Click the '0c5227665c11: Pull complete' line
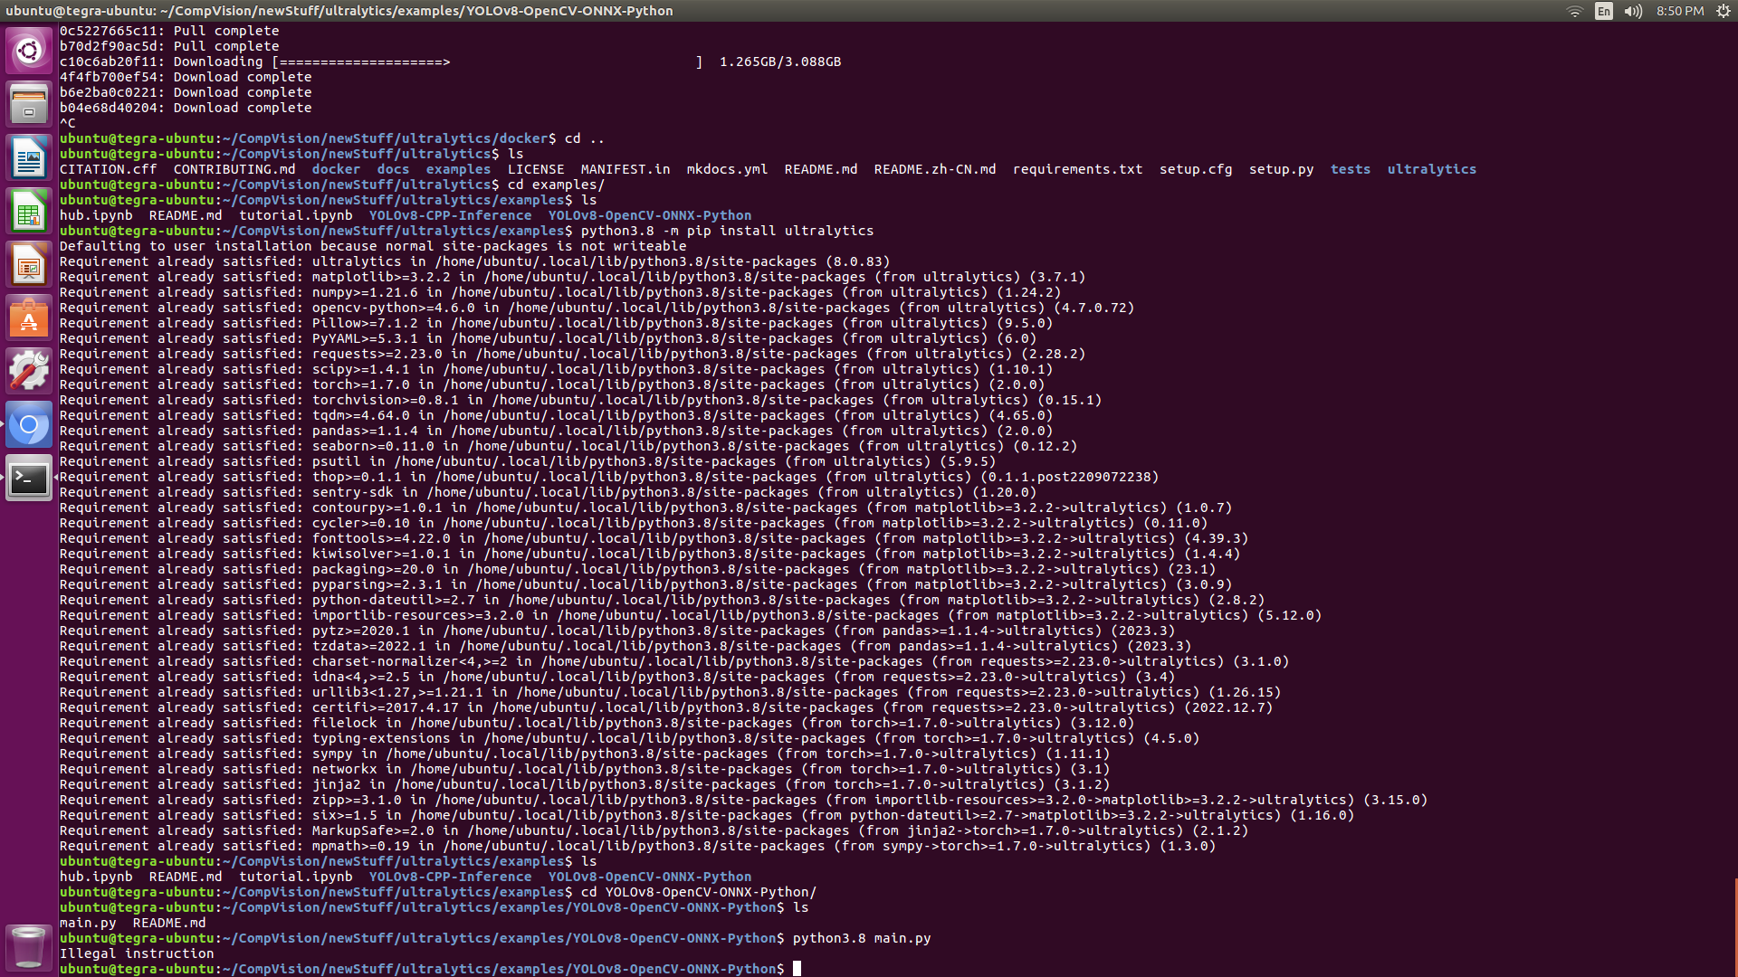The image size is (1738, 977). point(169,31)
